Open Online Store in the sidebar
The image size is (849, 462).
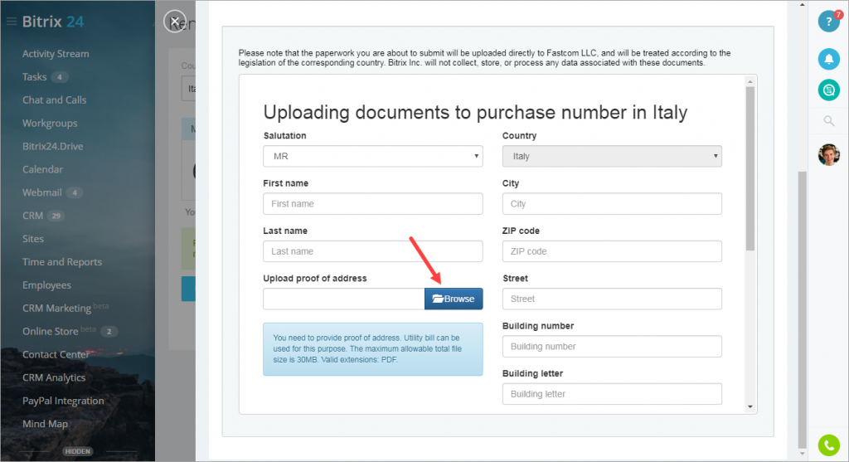click(51, 332)
